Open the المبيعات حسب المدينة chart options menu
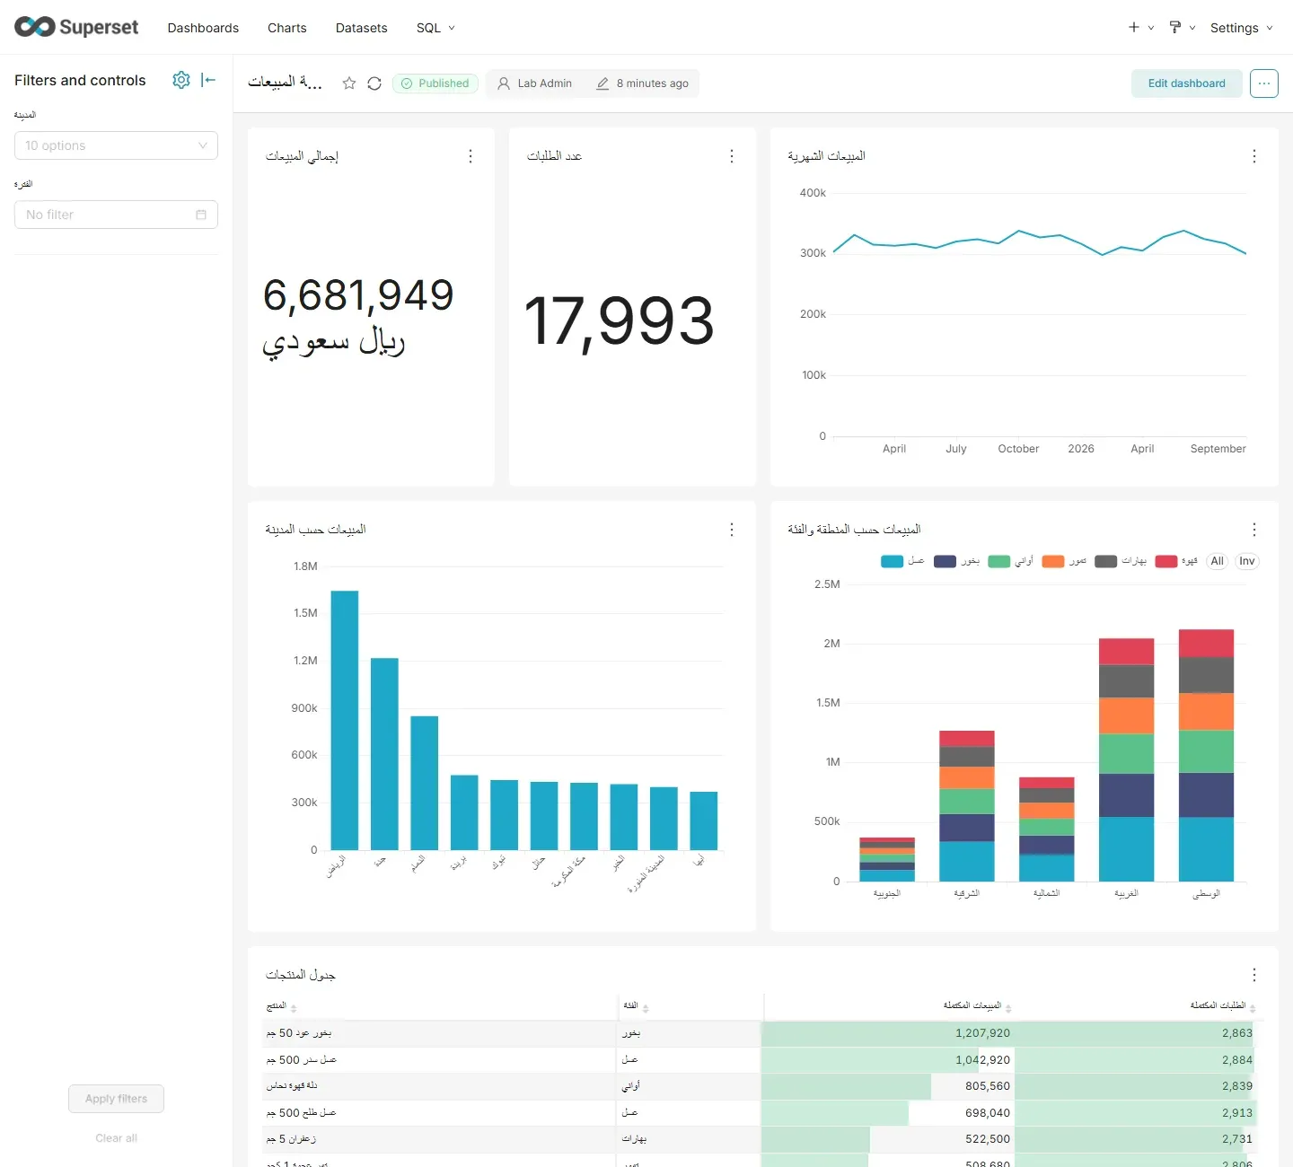The width and height of the screenshot is (1293, 1167). pyautogui.click(x=732, y=530)
